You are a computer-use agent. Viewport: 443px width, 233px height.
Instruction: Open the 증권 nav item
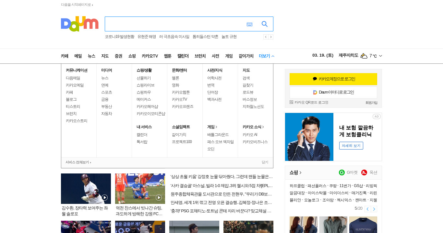118,56
